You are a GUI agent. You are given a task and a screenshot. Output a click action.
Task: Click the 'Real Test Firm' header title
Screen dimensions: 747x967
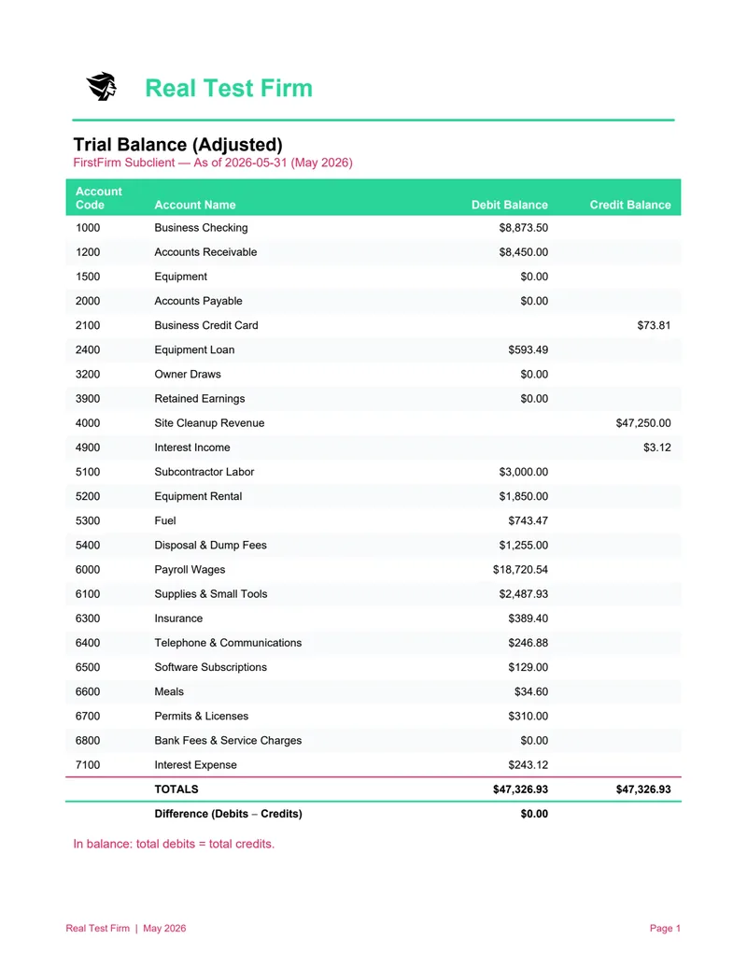229,88
